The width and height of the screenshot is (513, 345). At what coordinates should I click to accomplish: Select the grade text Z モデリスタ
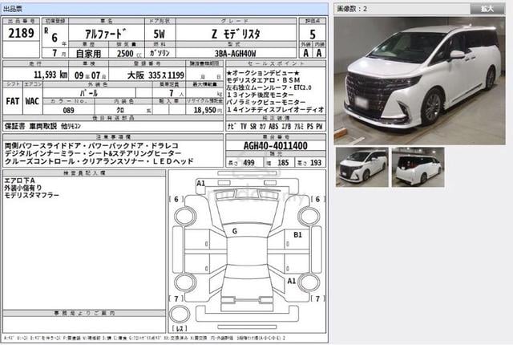point(236,34)
